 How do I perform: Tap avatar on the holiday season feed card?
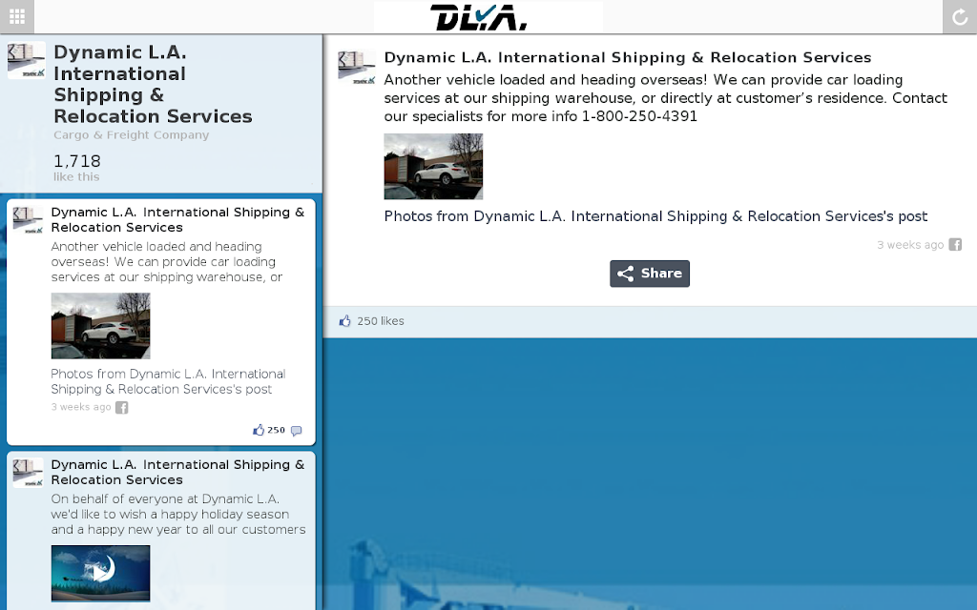click(x=28, y=473)
